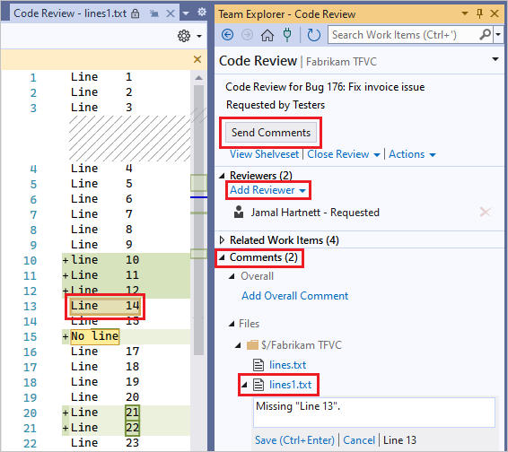Remove reviewer Jamal Hartnett
The image size is (508, 452).
(485, 213)
